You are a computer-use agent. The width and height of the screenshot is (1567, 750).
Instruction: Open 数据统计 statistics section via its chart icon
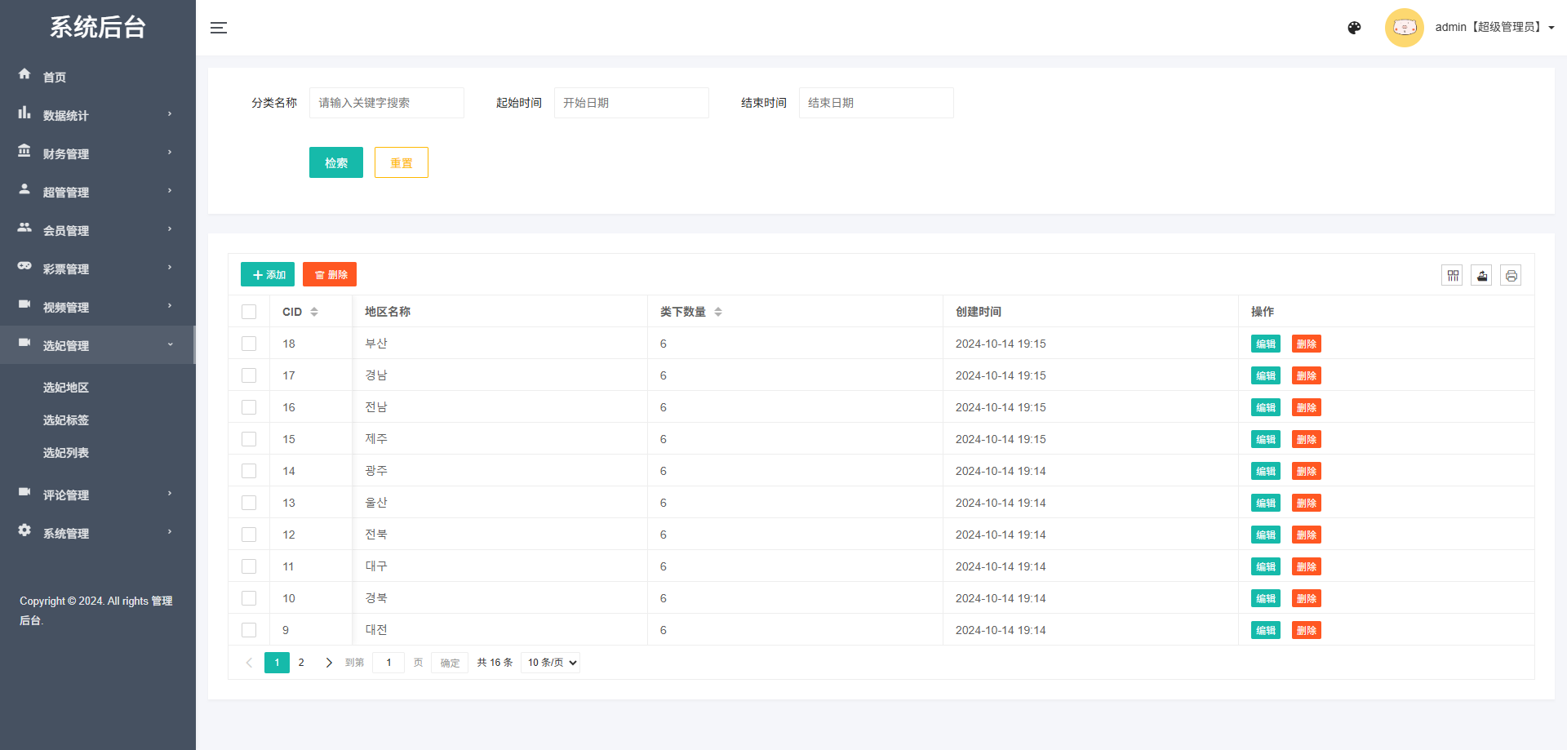click(x=24, y=113)
